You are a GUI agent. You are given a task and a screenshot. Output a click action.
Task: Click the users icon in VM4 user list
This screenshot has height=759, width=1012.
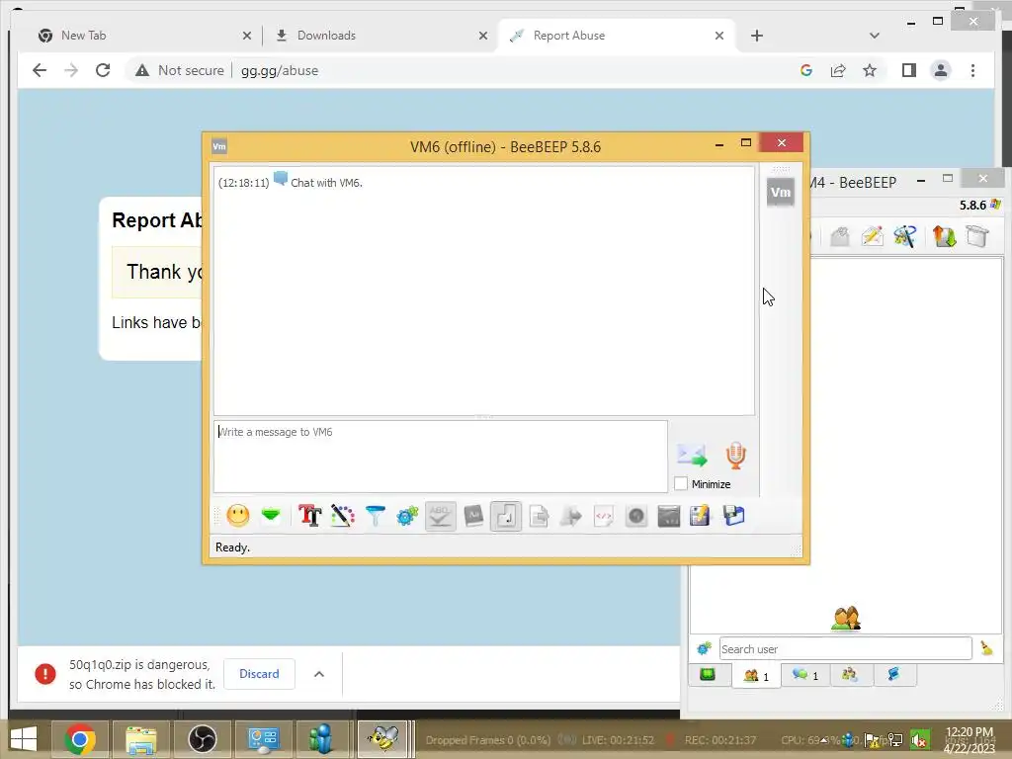(846, 619)
